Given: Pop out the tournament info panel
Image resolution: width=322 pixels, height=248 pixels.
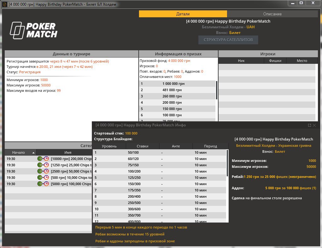Looking at the screenshot, I should (x=309, y=125).
